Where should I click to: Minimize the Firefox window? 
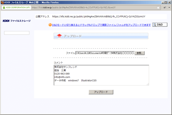tap(162, 2)
